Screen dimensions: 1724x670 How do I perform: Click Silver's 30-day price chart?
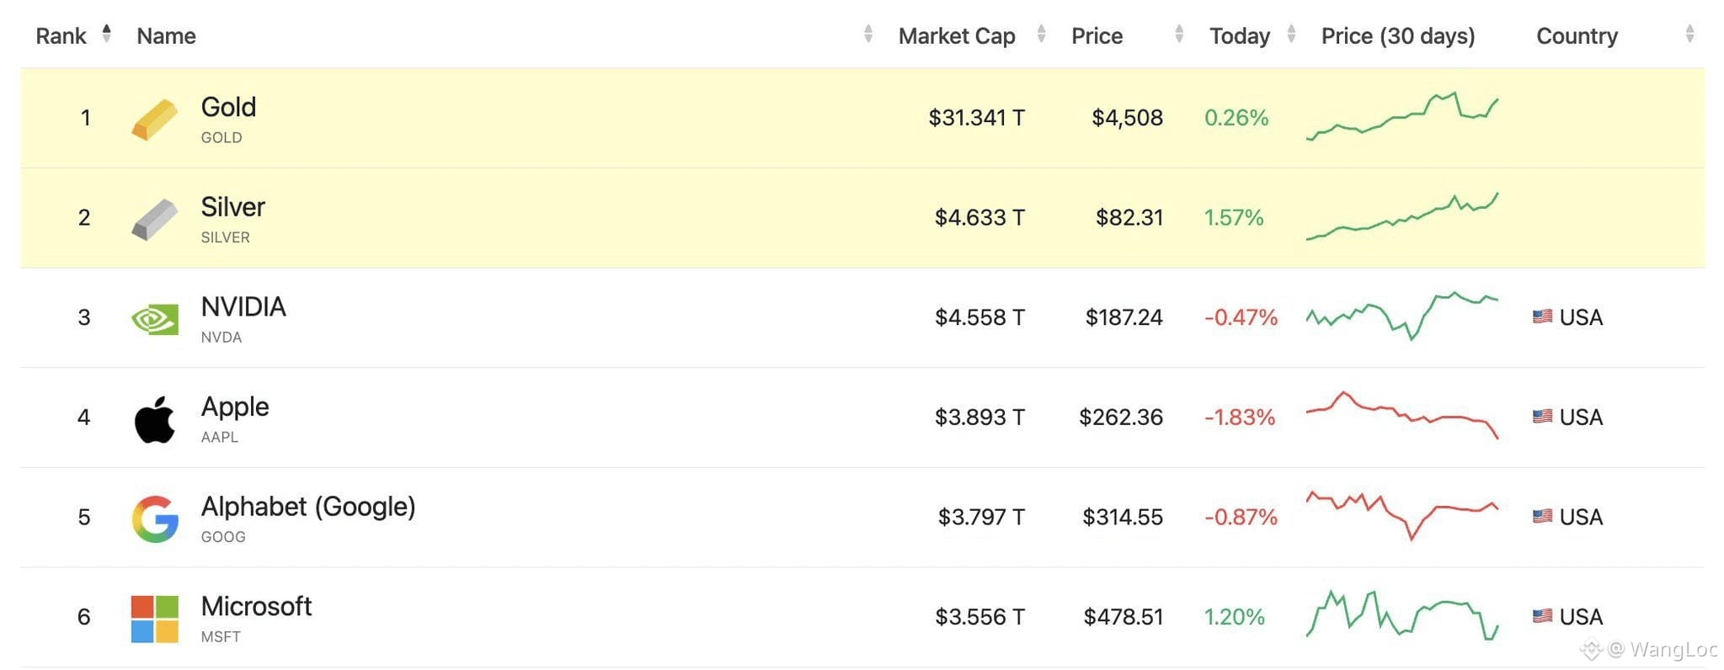click(1401, 217)
